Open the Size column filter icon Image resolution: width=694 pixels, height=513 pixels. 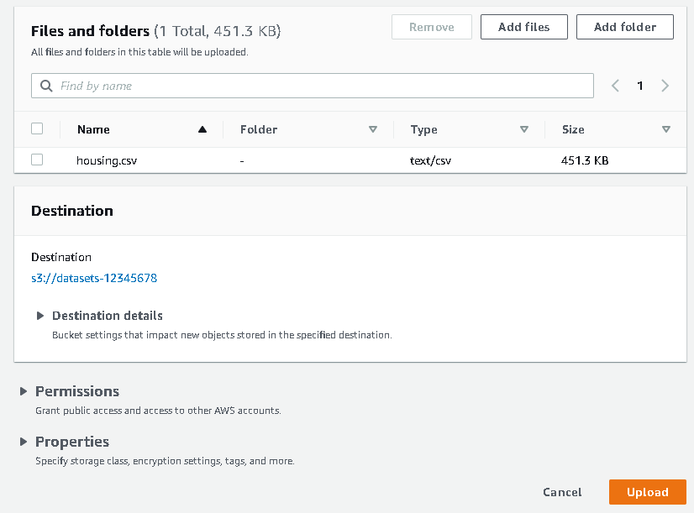tap(665, 129)
